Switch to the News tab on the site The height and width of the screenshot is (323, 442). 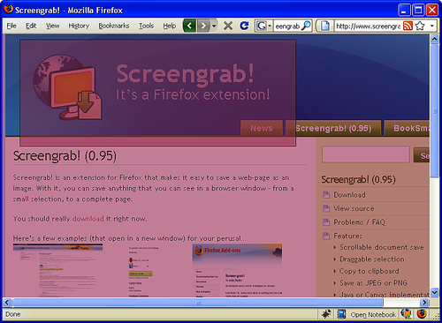pyautogui.click(x=262, y=128)
